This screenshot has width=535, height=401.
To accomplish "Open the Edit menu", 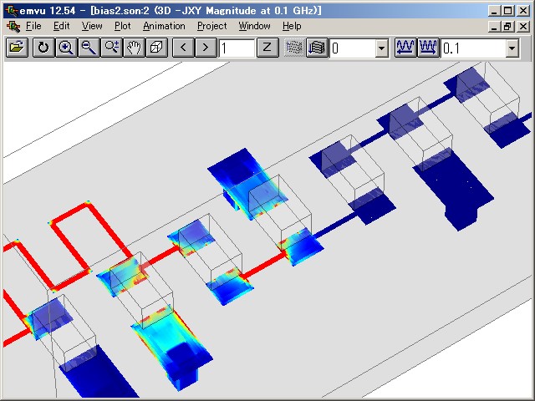I will click(61, 26).
